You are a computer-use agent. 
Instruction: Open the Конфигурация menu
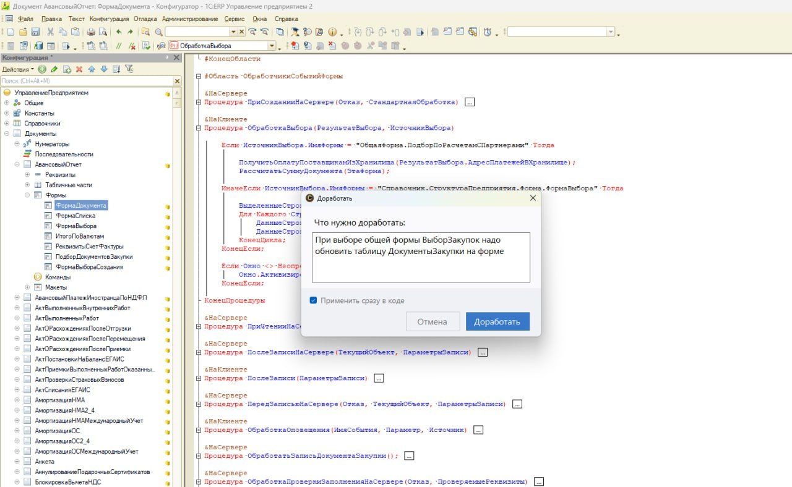[x=109, y=19]
